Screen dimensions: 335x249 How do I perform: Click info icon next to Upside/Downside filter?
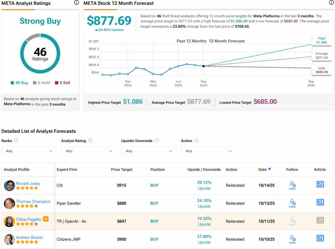click(157, 141)
